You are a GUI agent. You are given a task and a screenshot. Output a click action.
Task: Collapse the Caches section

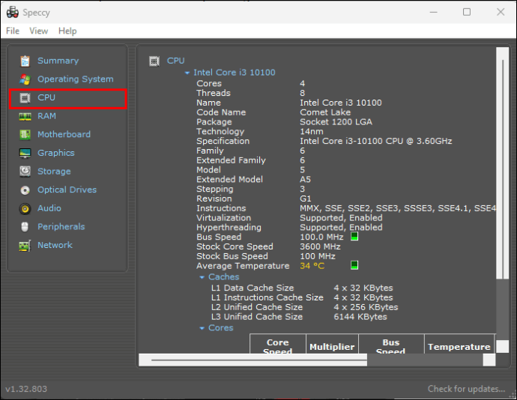pos(202,277)
